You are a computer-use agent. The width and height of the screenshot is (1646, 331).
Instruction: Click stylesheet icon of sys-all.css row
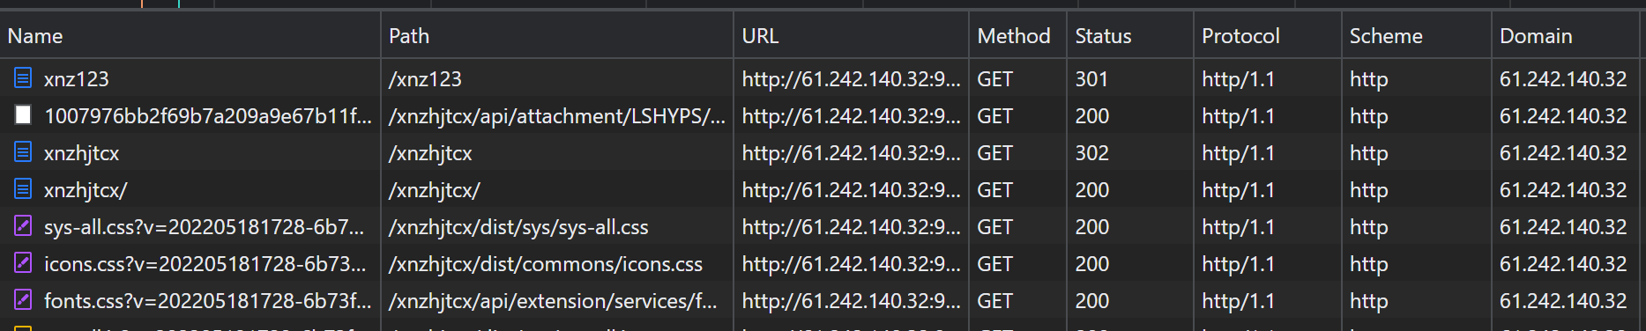coord(23,226)
